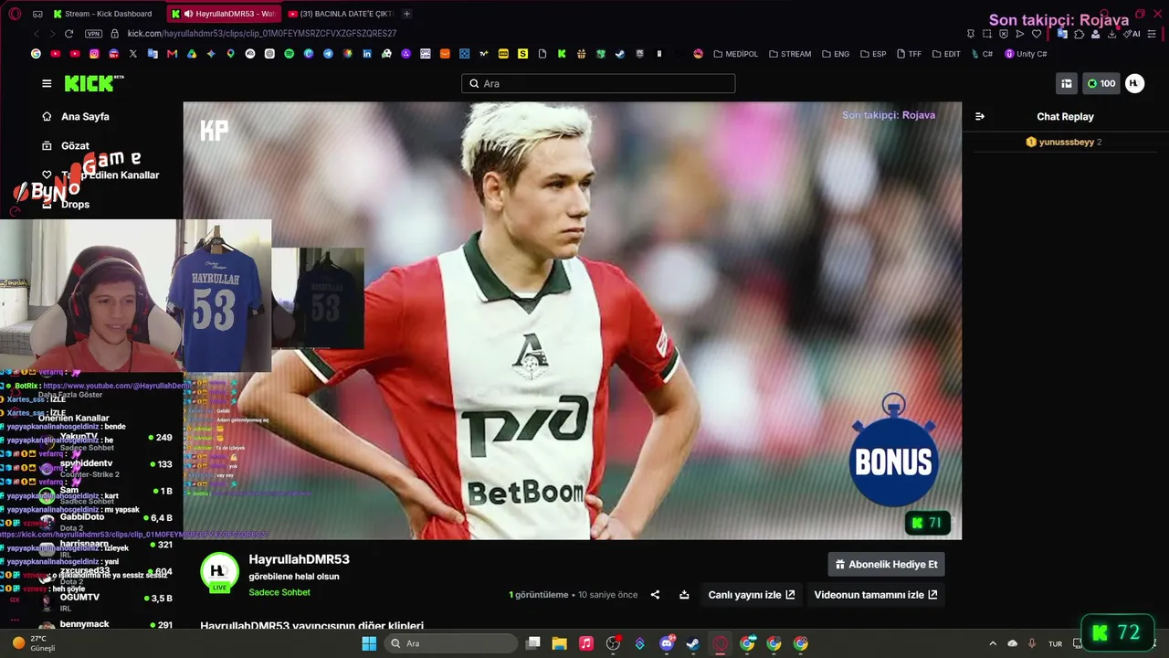The width and height of the screenshot is (1169, 658).
Task: Open the Telegram bookmark icon
Action: tap(328, 54)
